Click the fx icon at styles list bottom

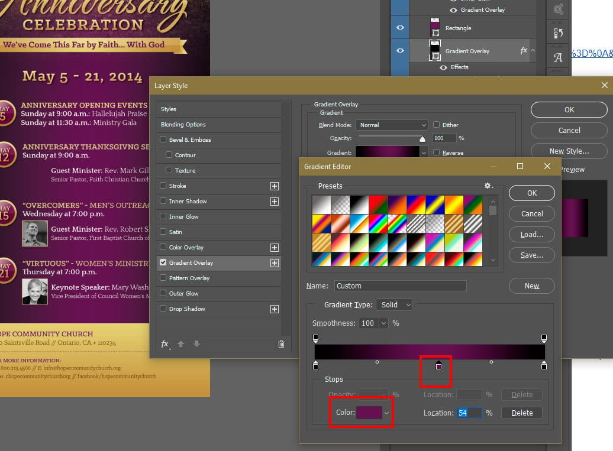click(165, 344)
